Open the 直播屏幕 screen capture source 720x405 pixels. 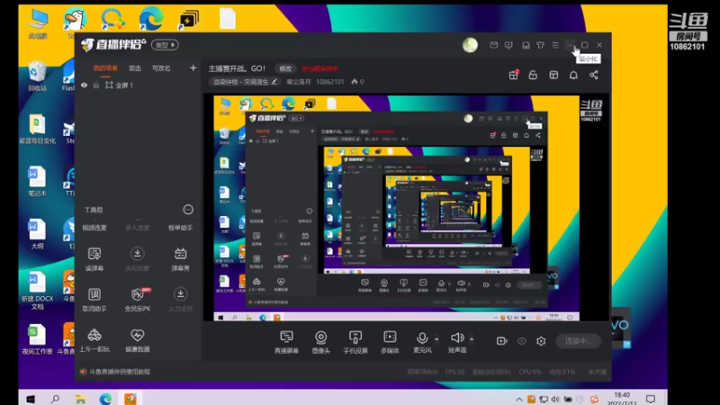pos(286,342)
